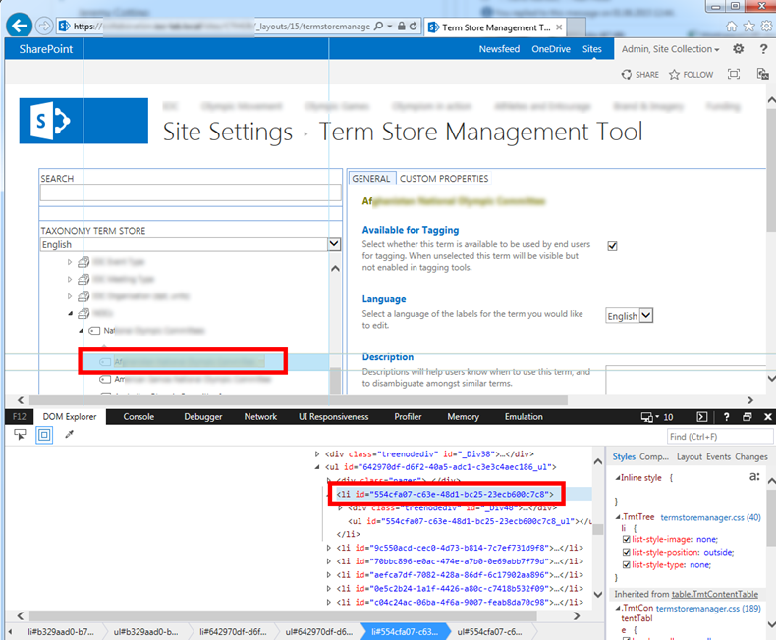The image size is (776, 640).
Task: Collapse the .TmtTree li style rule
Action: point(618,517)
